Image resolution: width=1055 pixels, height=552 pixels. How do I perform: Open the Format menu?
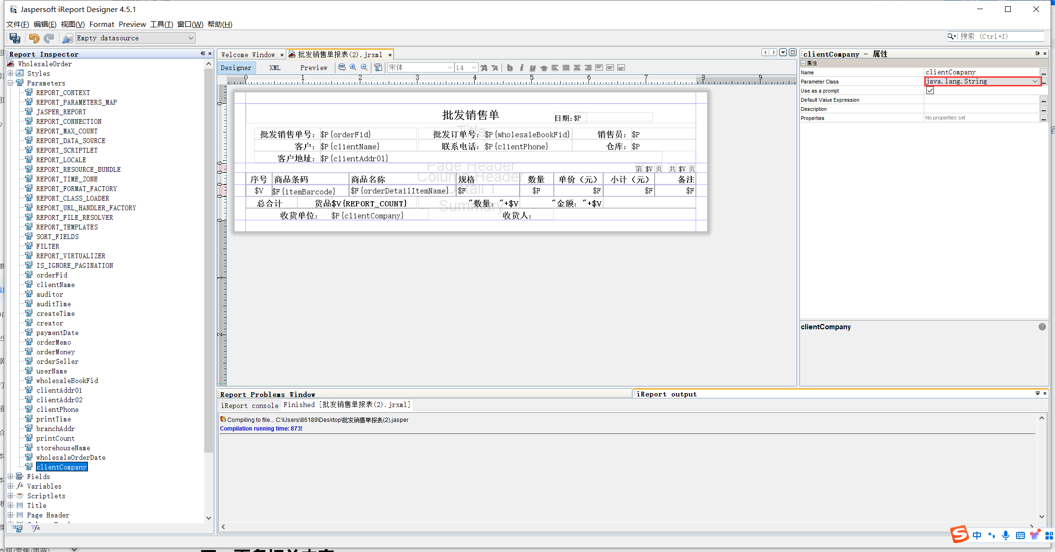click(x=101, y=24)
